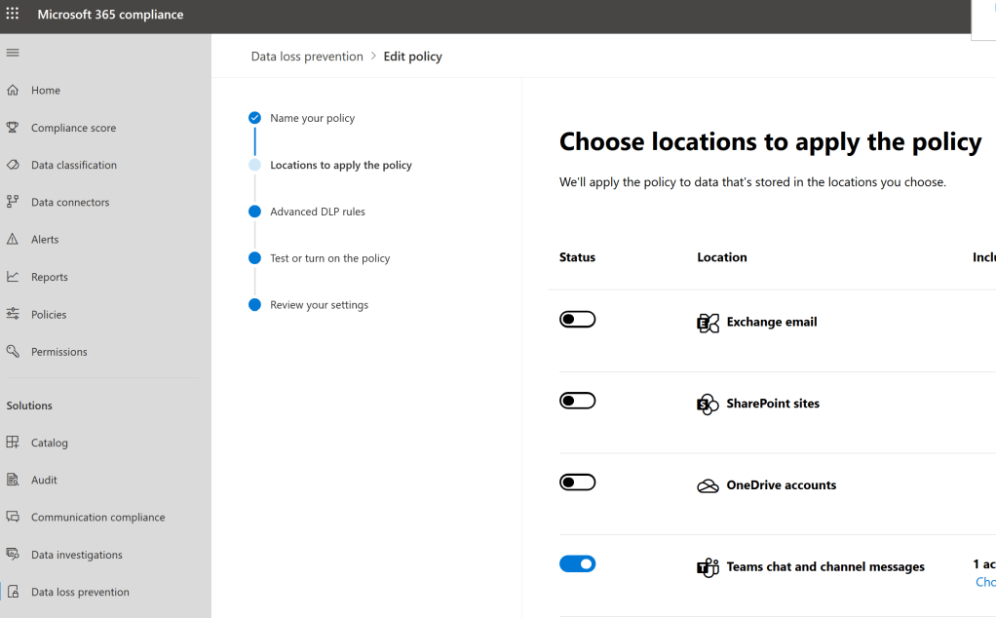Screen dimensions: 996x618
Task: Open Compliance score trophy icon
Action: coord(13,128)
